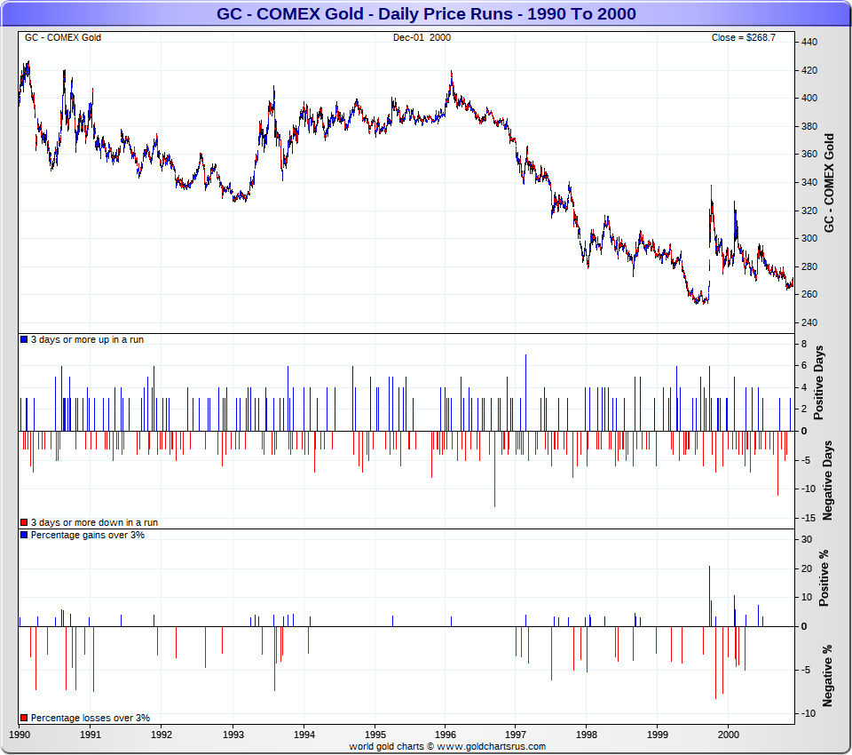Click the red '3 days down' legend square

pyautogui.click(x=24, y=522)
